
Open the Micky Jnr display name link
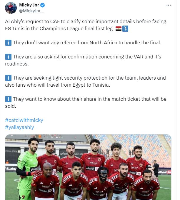pos(28,5)
